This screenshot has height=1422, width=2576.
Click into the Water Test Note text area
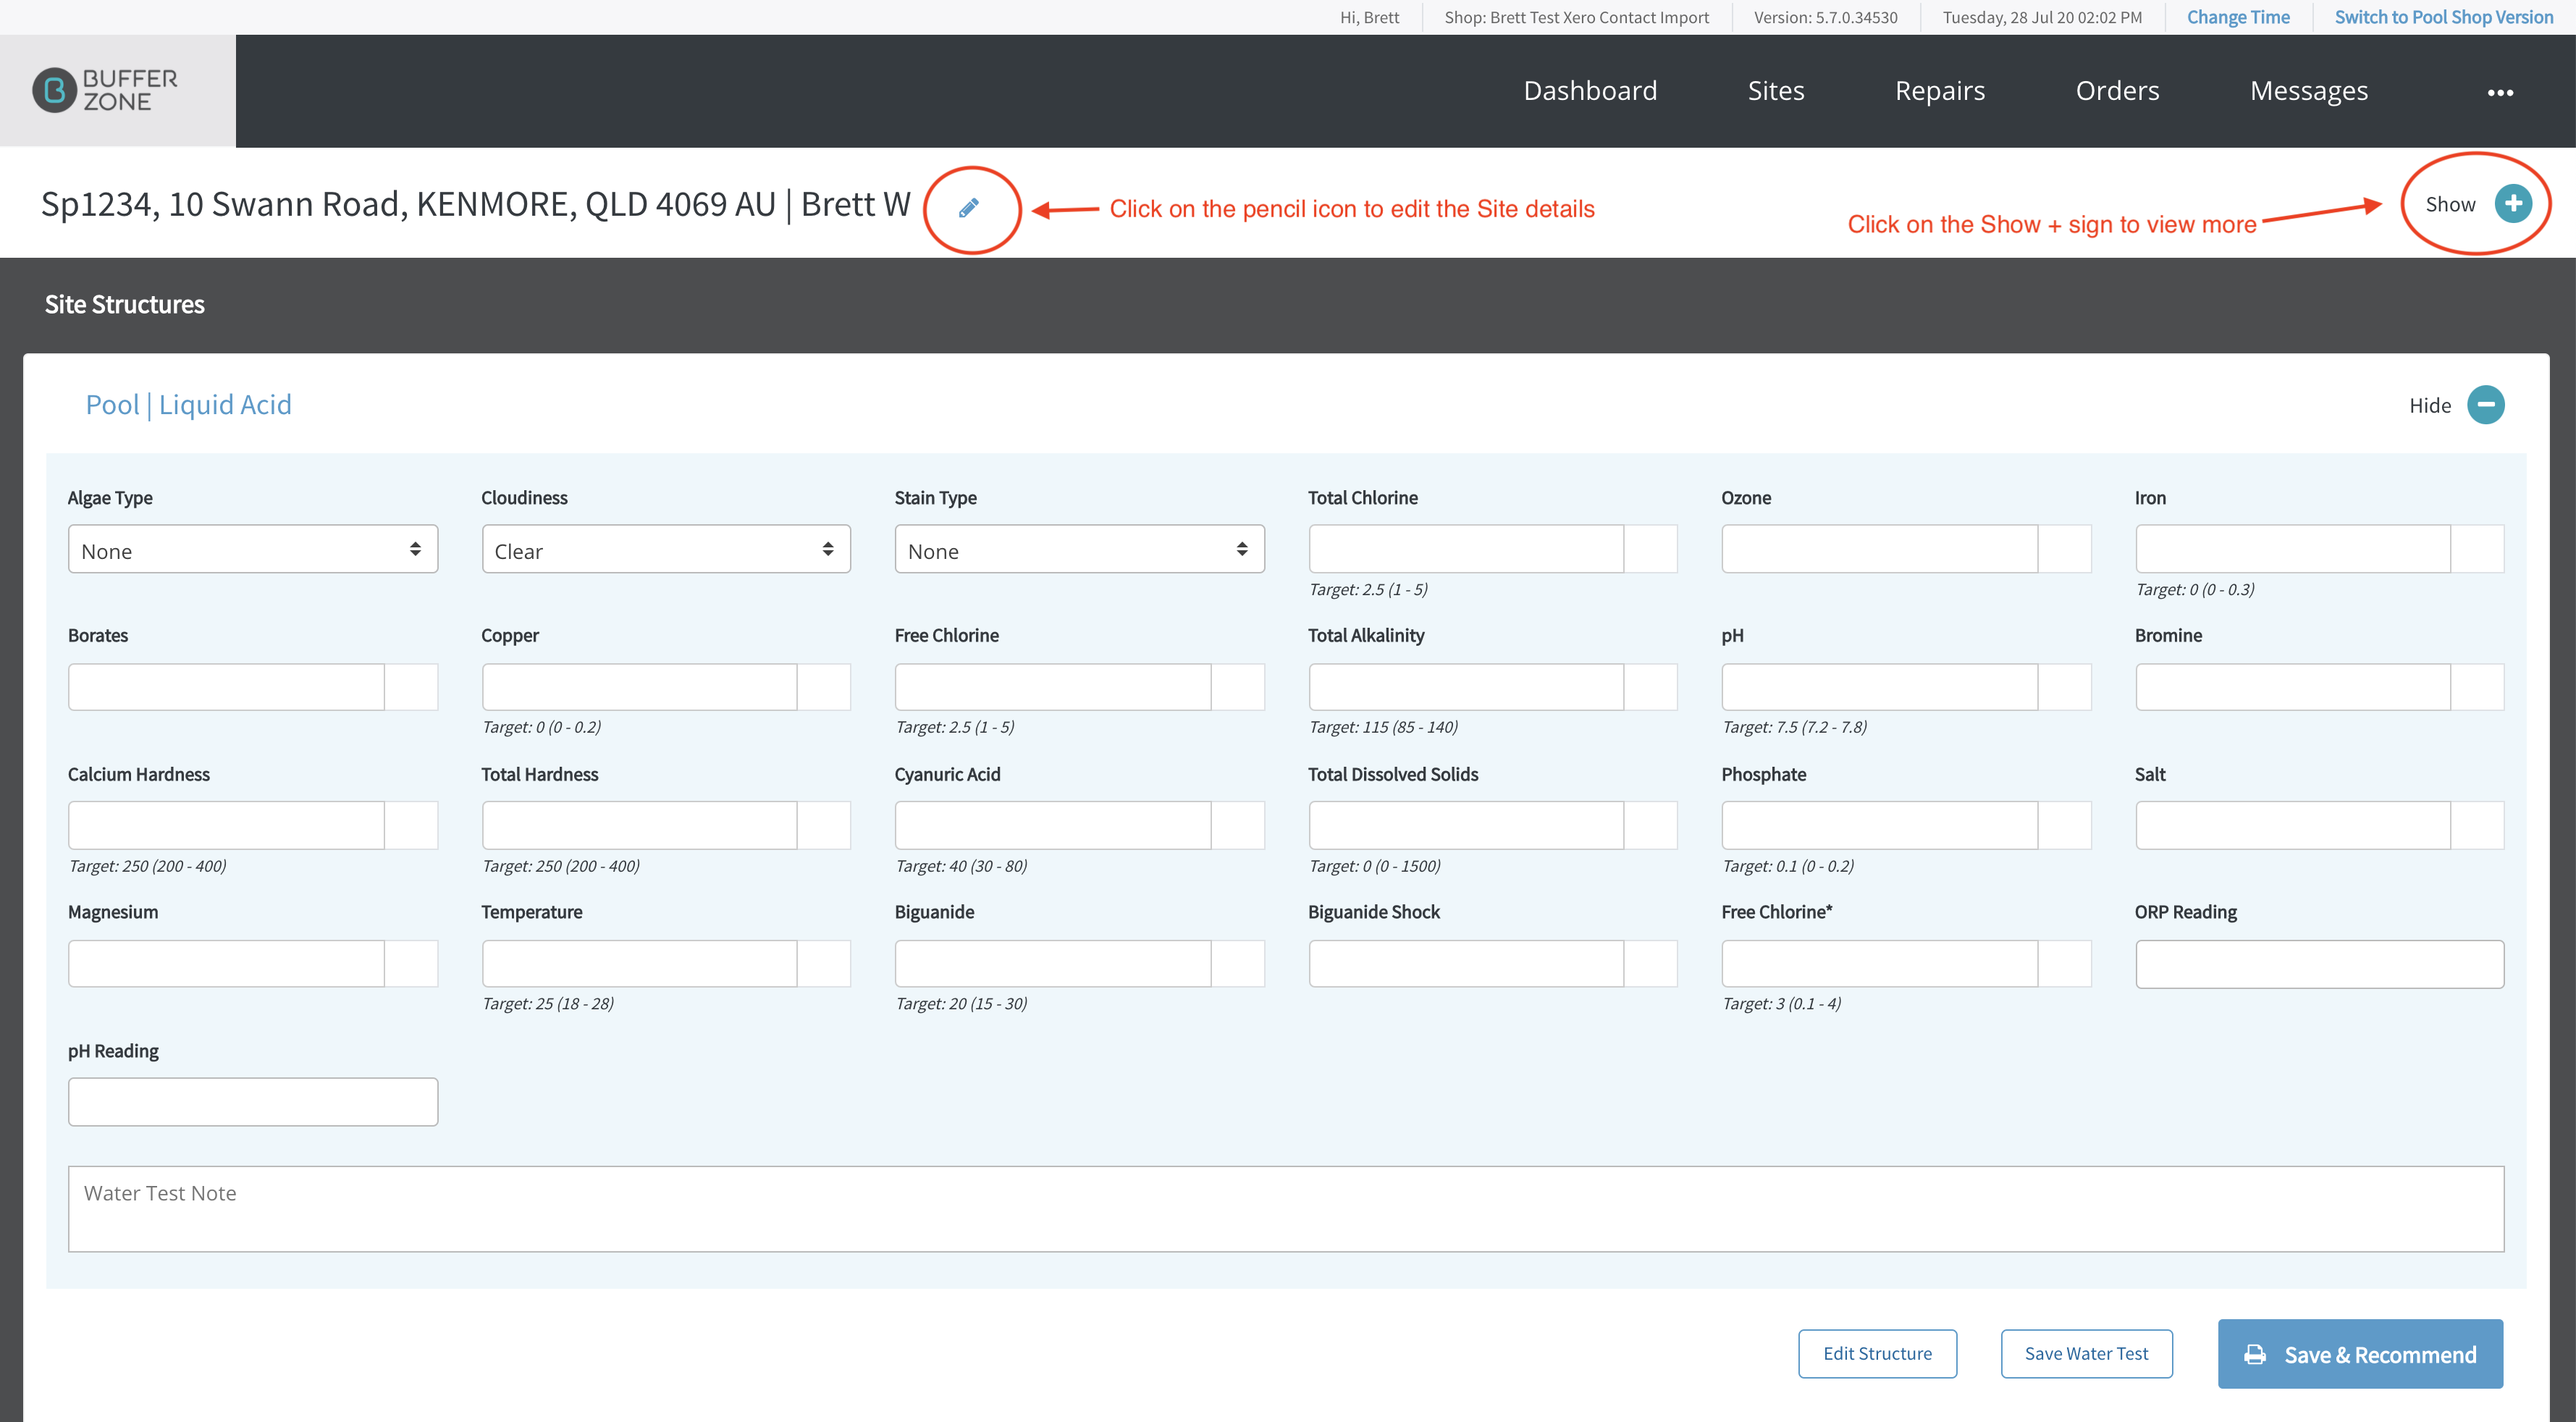click(x=1286, y=1209)
